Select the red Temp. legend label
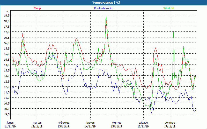Screen dimensions: 207x129 (38, 8)
